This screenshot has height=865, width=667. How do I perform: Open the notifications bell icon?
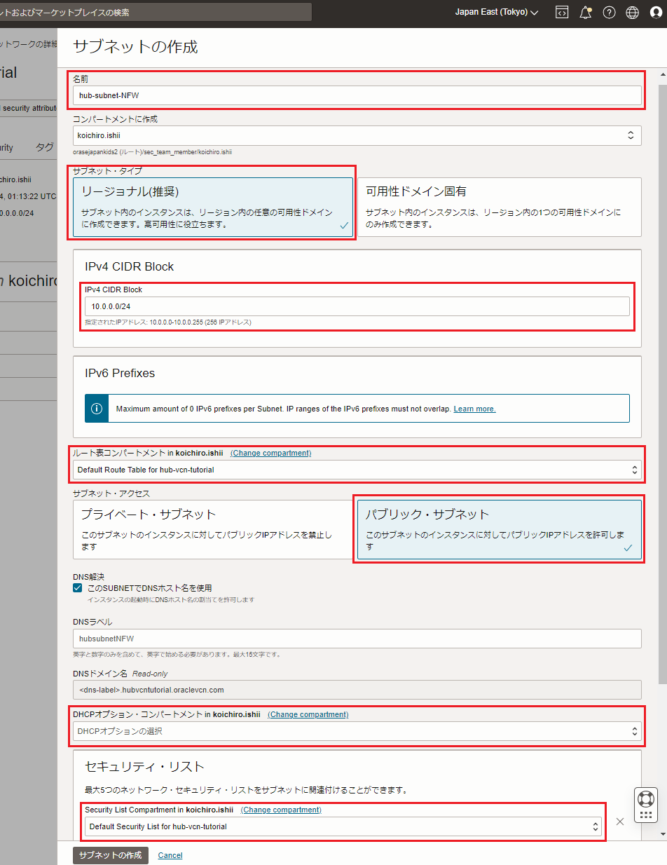[585, 12]
